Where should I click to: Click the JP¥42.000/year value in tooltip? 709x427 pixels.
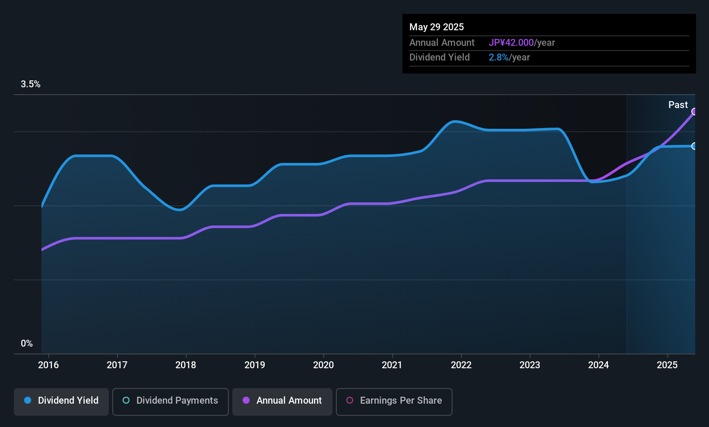[522, 43]
